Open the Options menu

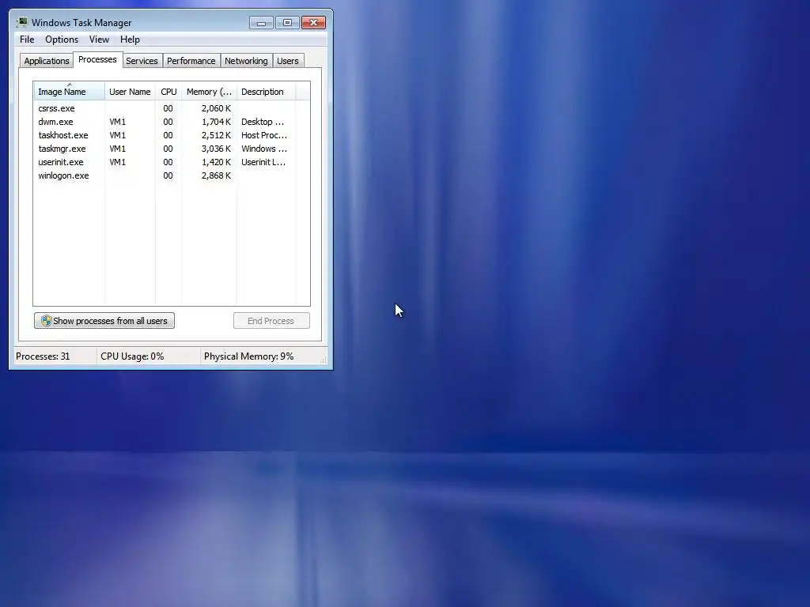pyautogui.click(x=62, y=40)
